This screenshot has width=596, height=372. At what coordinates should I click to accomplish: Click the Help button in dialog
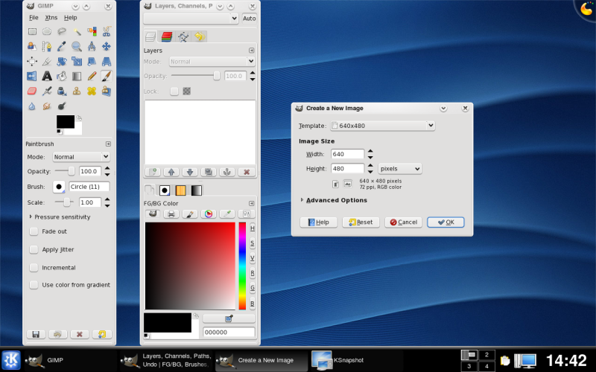[319, 222]
